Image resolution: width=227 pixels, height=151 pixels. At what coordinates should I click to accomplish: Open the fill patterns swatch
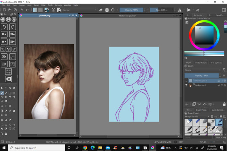click(40, 10)
